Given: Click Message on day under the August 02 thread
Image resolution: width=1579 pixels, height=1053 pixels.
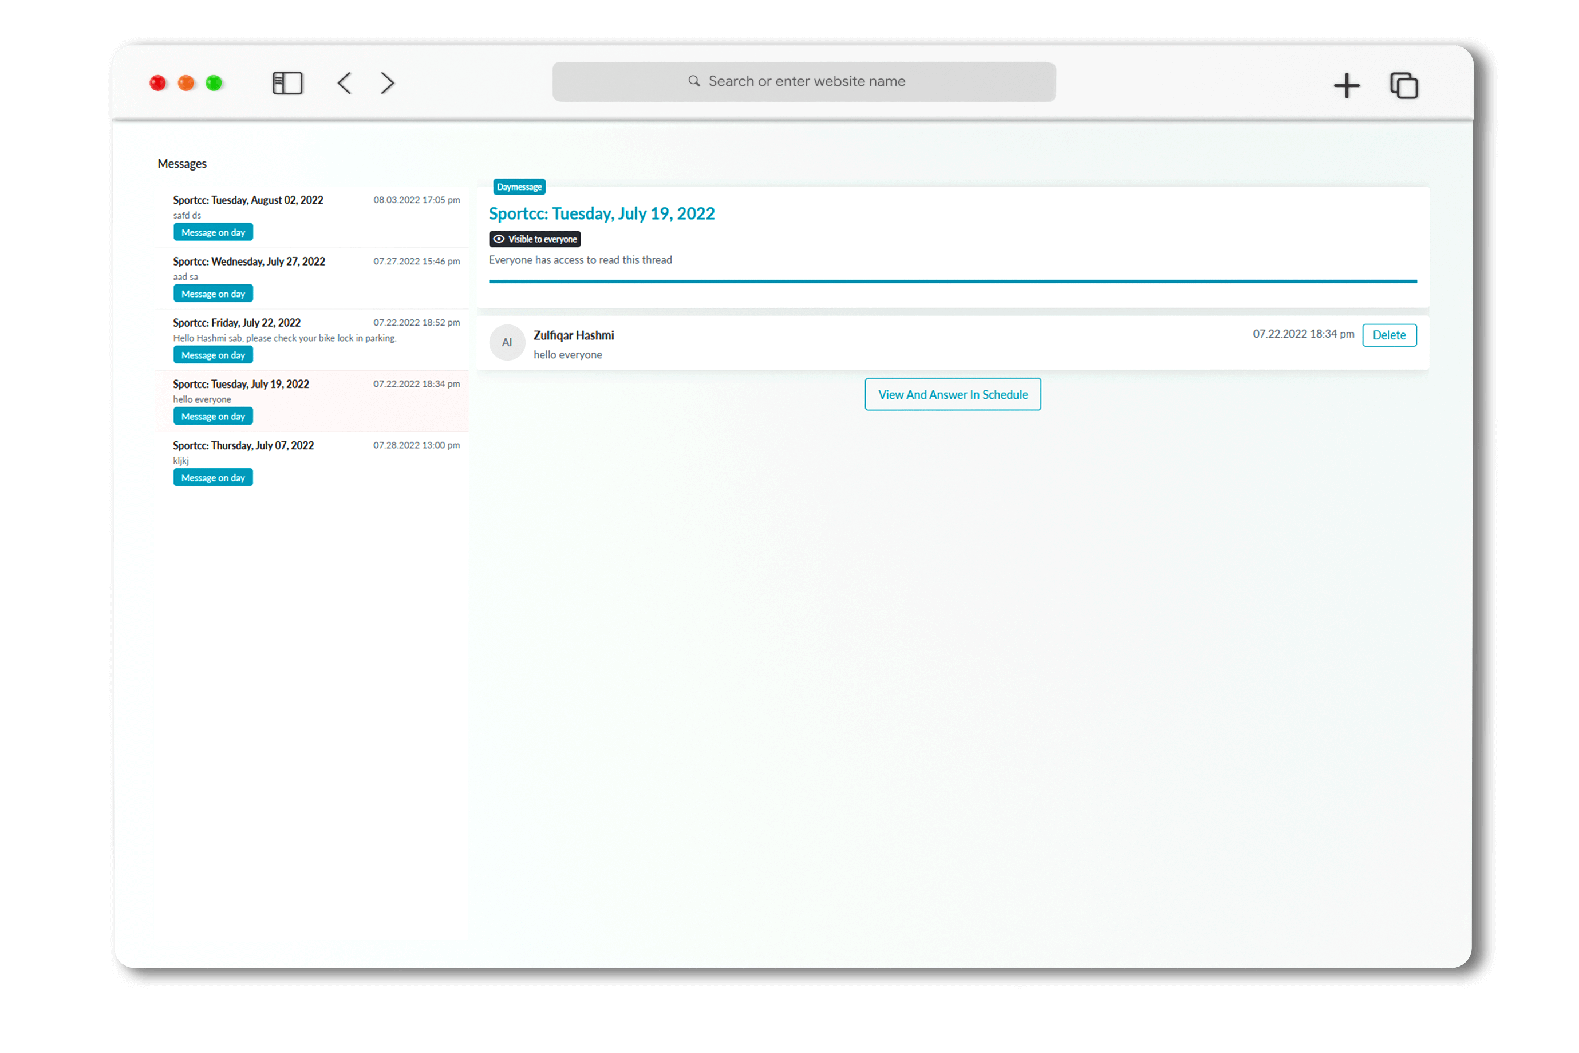Looking at the screenshot, I should point(213,232).
